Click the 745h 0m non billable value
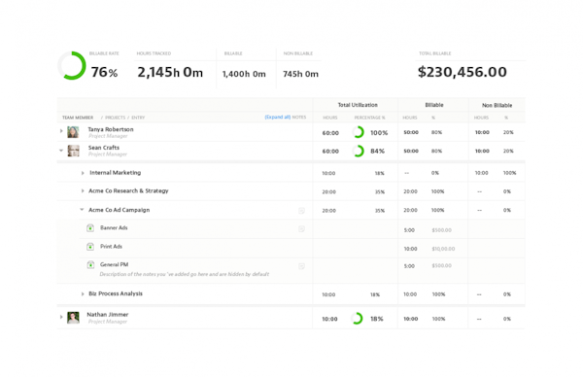Image resolution: width=583 pixels, height=377 pixels. point(300,74)
